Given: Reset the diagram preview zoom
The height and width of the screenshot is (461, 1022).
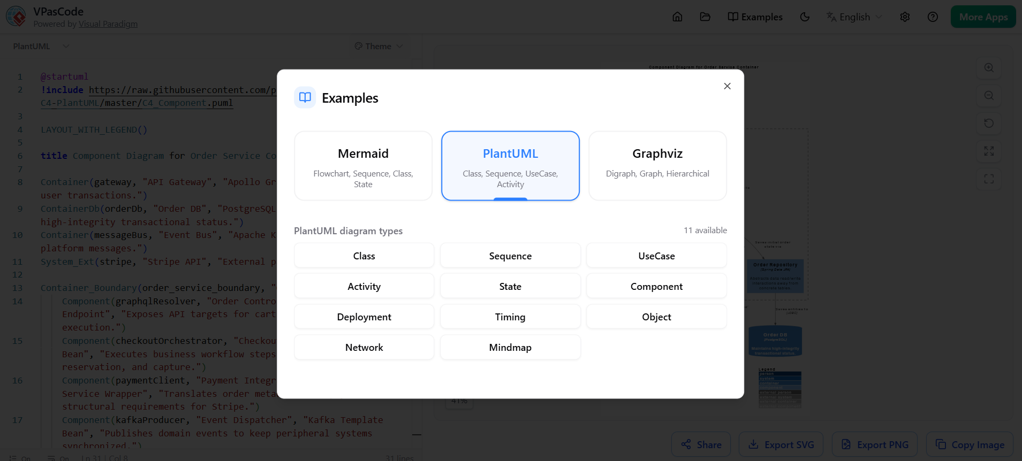Looking at the screenshot, I should click(989, 124).
